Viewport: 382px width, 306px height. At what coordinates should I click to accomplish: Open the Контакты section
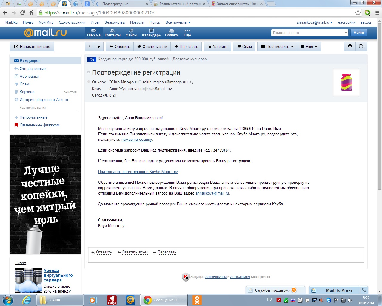pyautogui.click(x=113, y=33)
